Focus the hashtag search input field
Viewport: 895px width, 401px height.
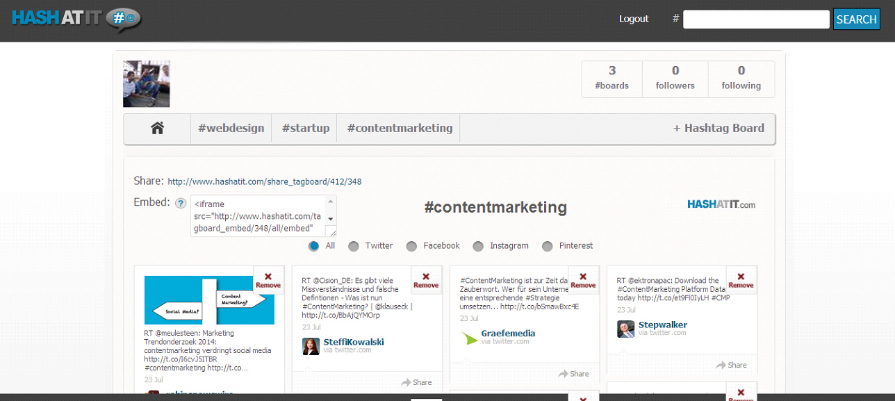point(756,19)
